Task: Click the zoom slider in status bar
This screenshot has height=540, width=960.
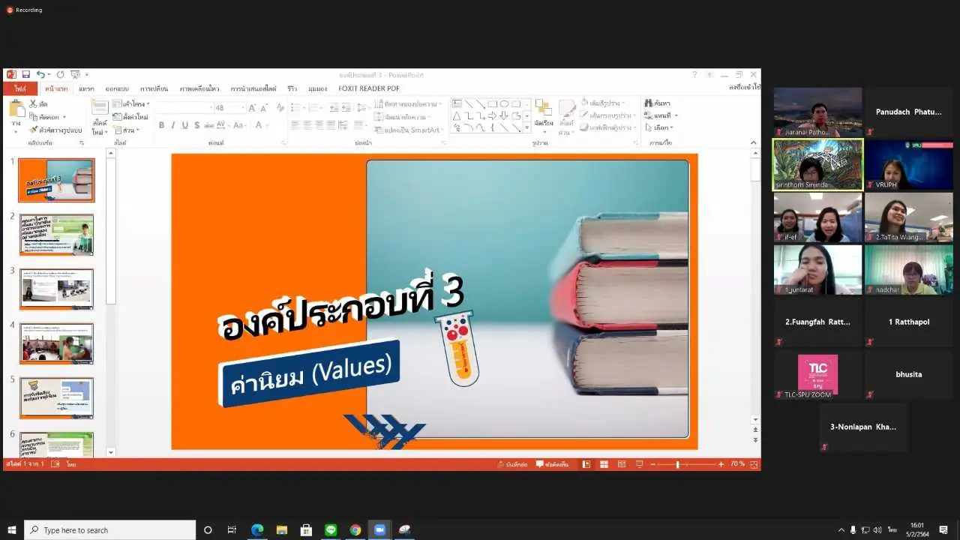Action: coord(677,464)
